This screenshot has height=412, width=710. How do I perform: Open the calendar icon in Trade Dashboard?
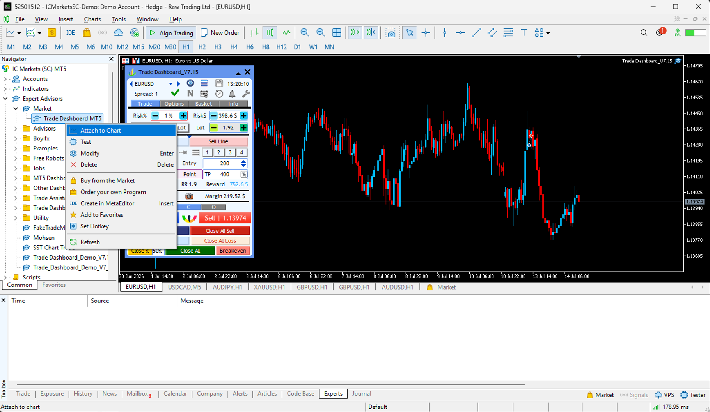[x=204, y=94]
